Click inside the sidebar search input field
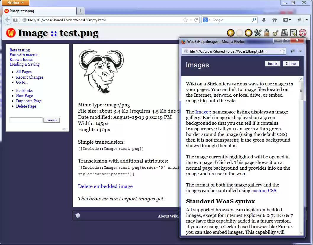This screenshot has height=245, width=313. pos(26,120)
